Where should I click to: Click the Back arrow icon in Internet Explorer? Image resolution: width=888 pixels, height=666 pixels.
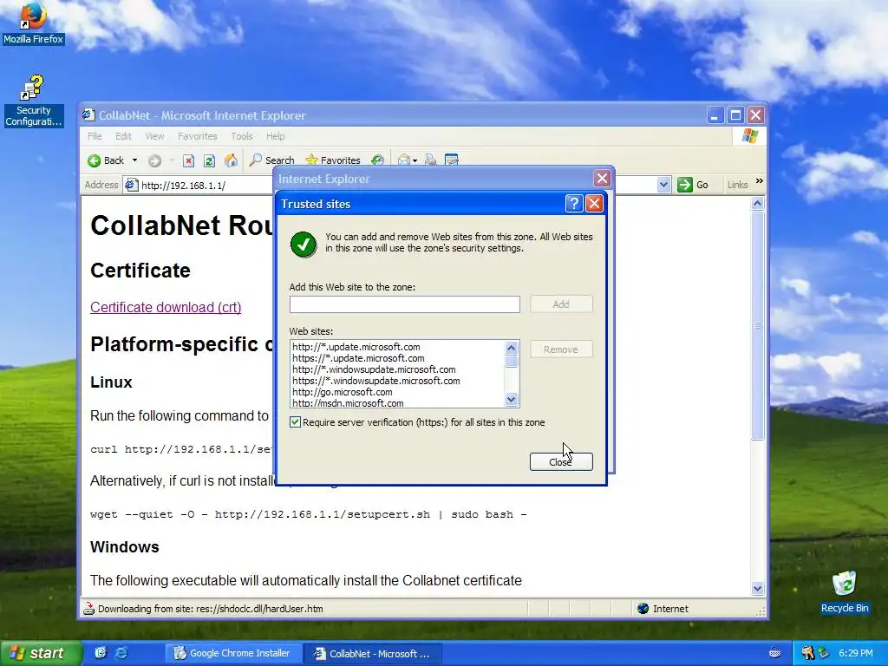tap(94, 160)
